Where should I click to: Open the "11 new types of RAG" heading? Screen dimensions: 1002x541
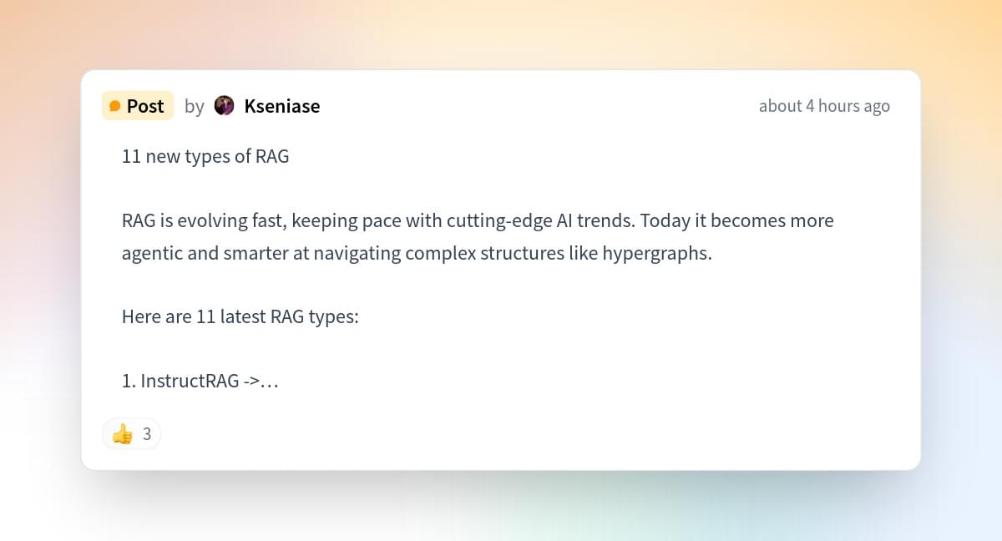205,156
